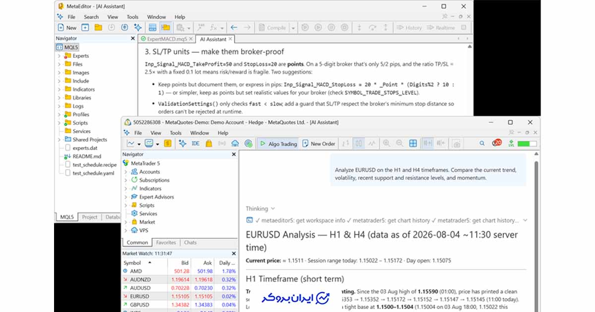
Task: Click the AI sparkle icon in MetaEditor toolbar
Action: (137, 28)
